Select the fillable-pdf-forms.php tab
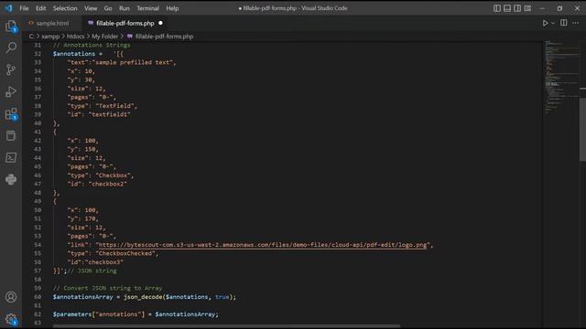 [125, 23]
